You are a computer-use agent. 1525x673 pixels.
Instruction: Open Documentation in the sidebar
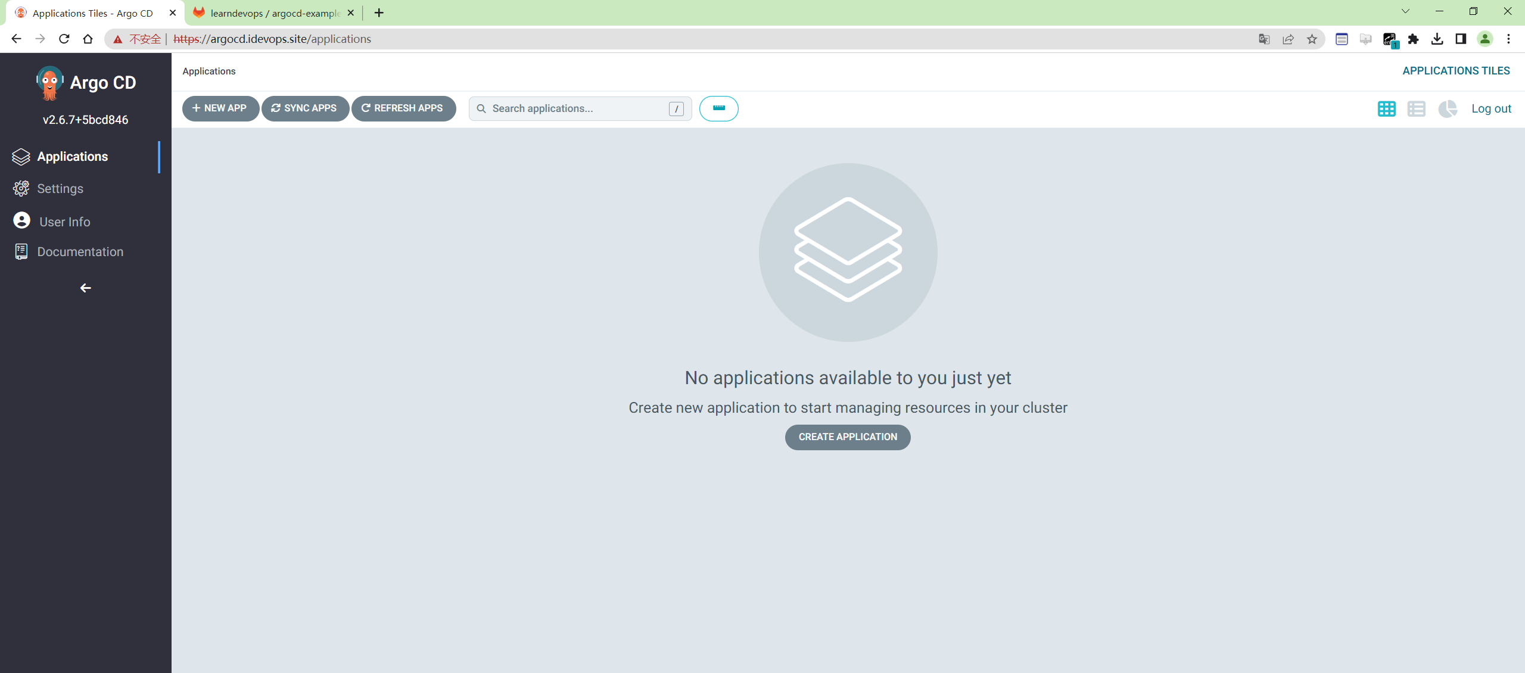[80, 252]
